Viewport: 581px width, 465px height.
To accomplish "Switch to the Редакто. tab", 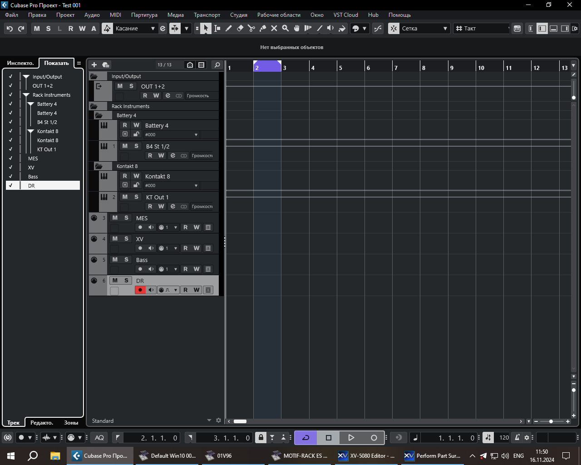I will point(42,423).
